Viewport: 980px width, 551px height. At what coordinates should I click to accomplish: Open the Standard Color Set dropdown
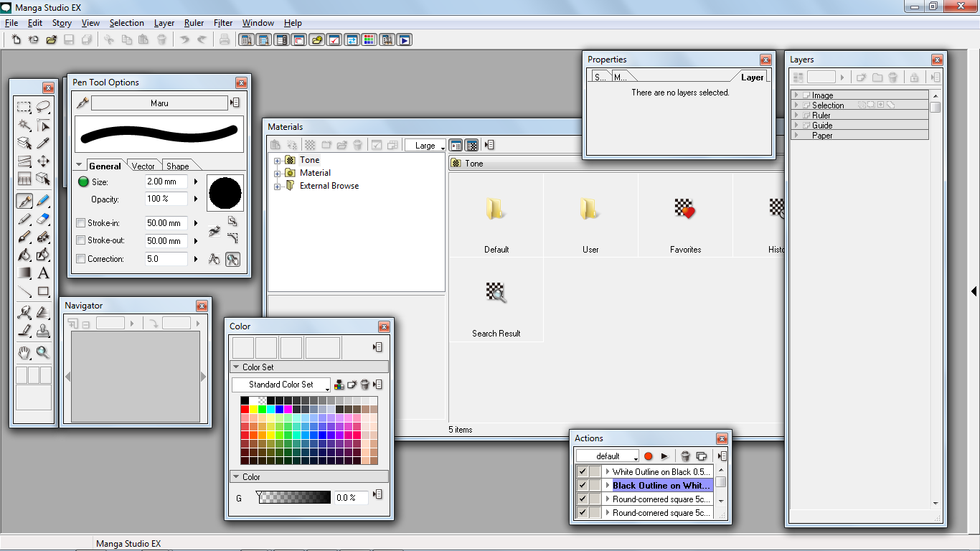click(x=281, y=385)
